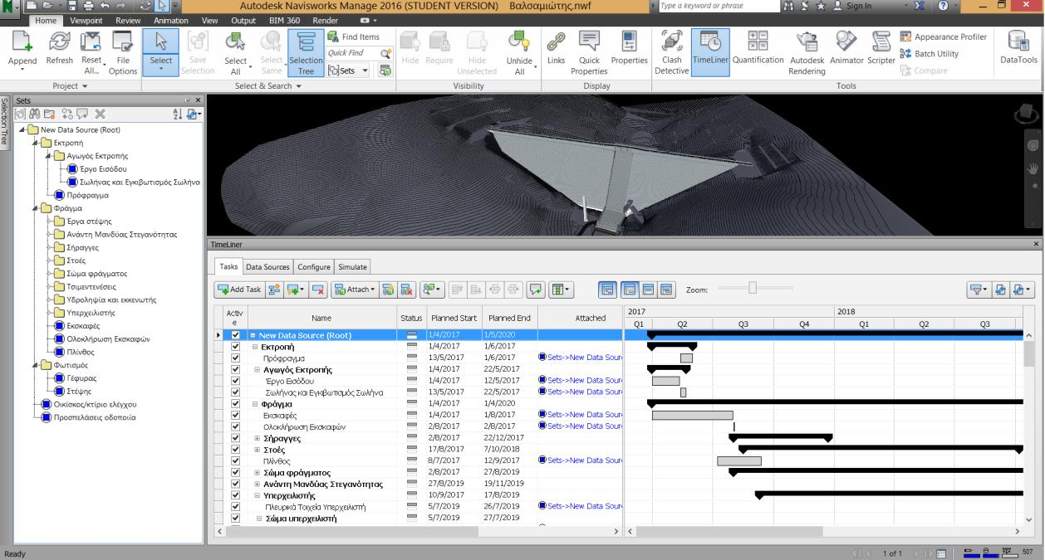Uncheck Active box for Πλίνθος task
Viewport: 1045px width, 560px height.
(236, 460)
